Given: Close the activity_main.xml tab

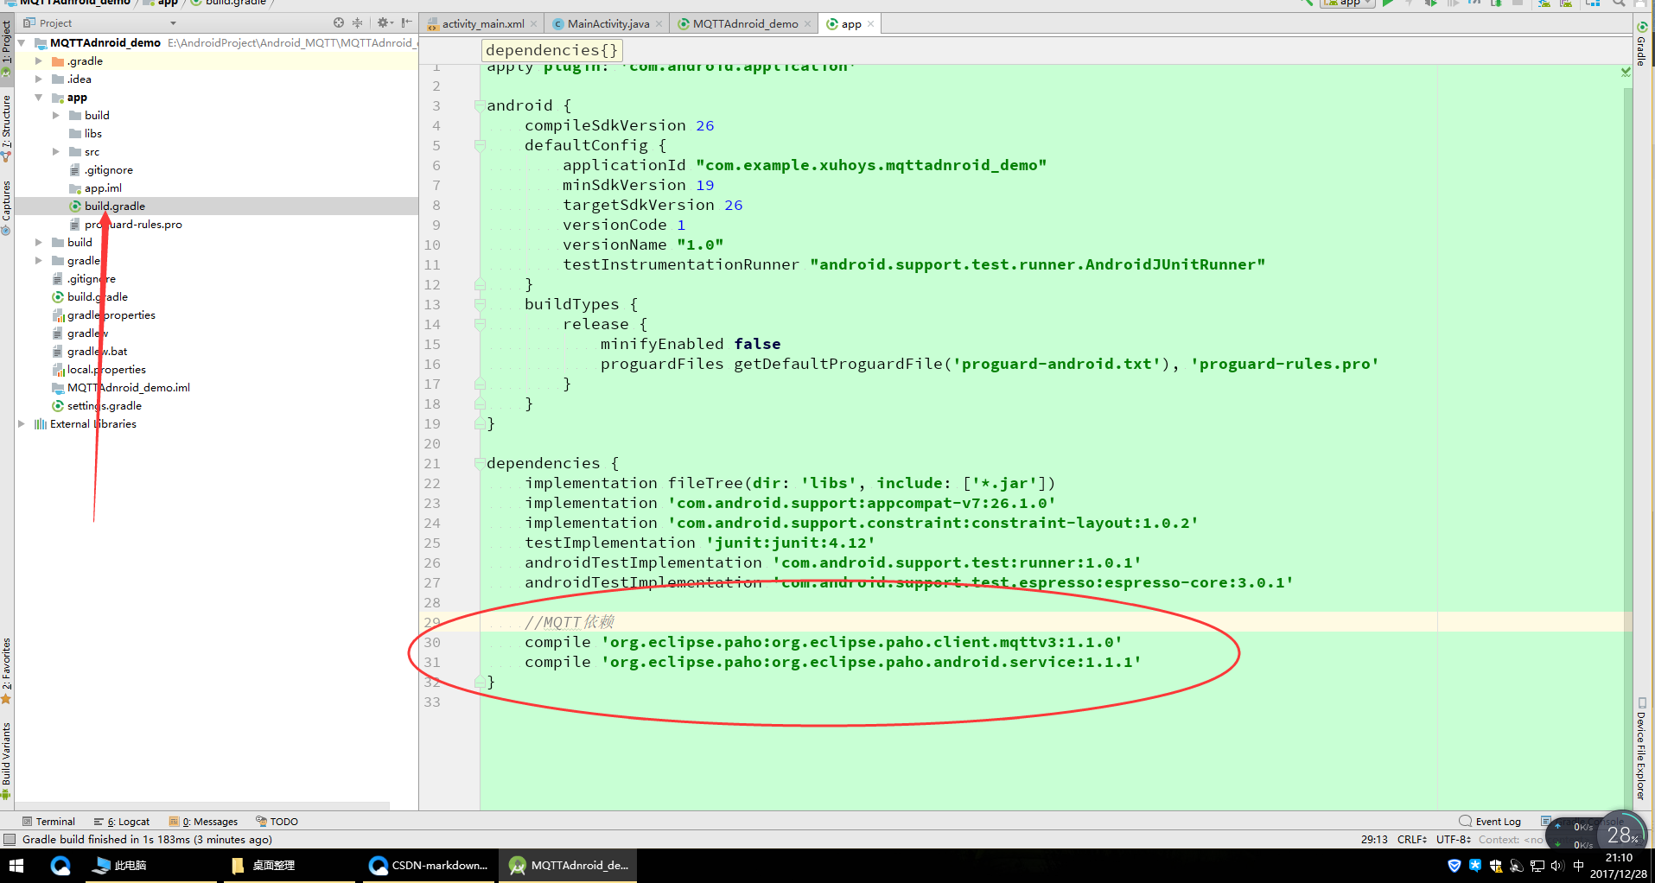Looking at the screenshot, I should pos(533,24).
